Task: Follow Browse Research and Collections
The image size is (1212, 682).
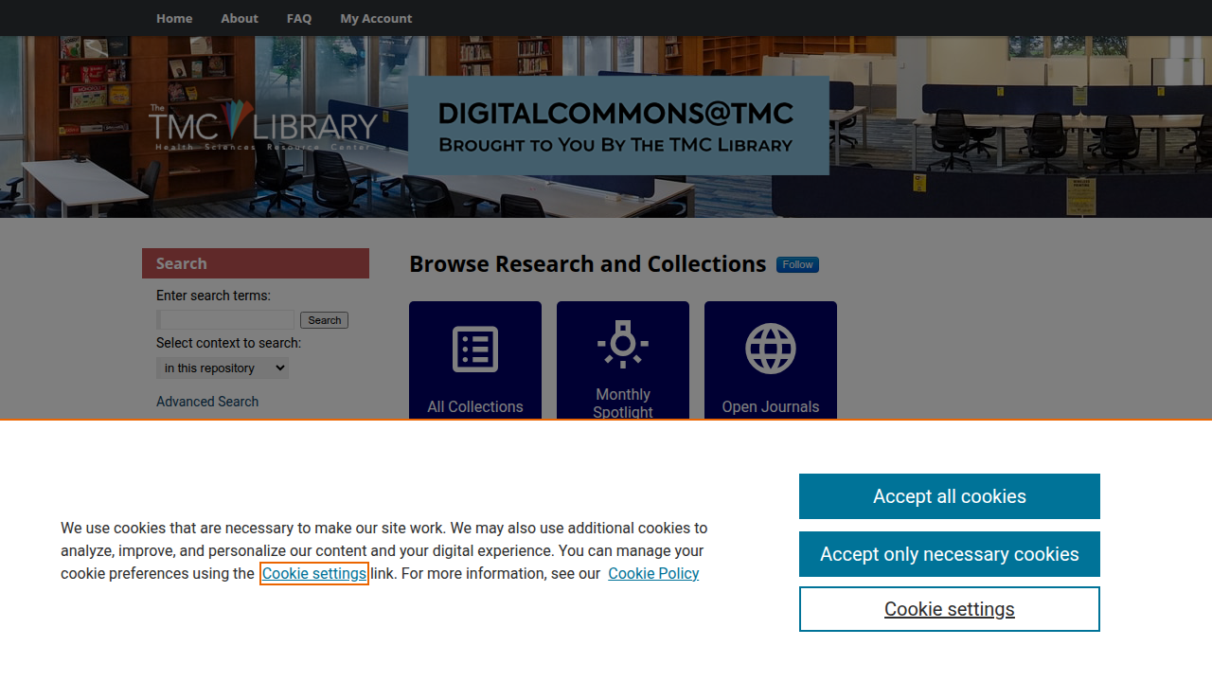Action: (x=797, y=264)
